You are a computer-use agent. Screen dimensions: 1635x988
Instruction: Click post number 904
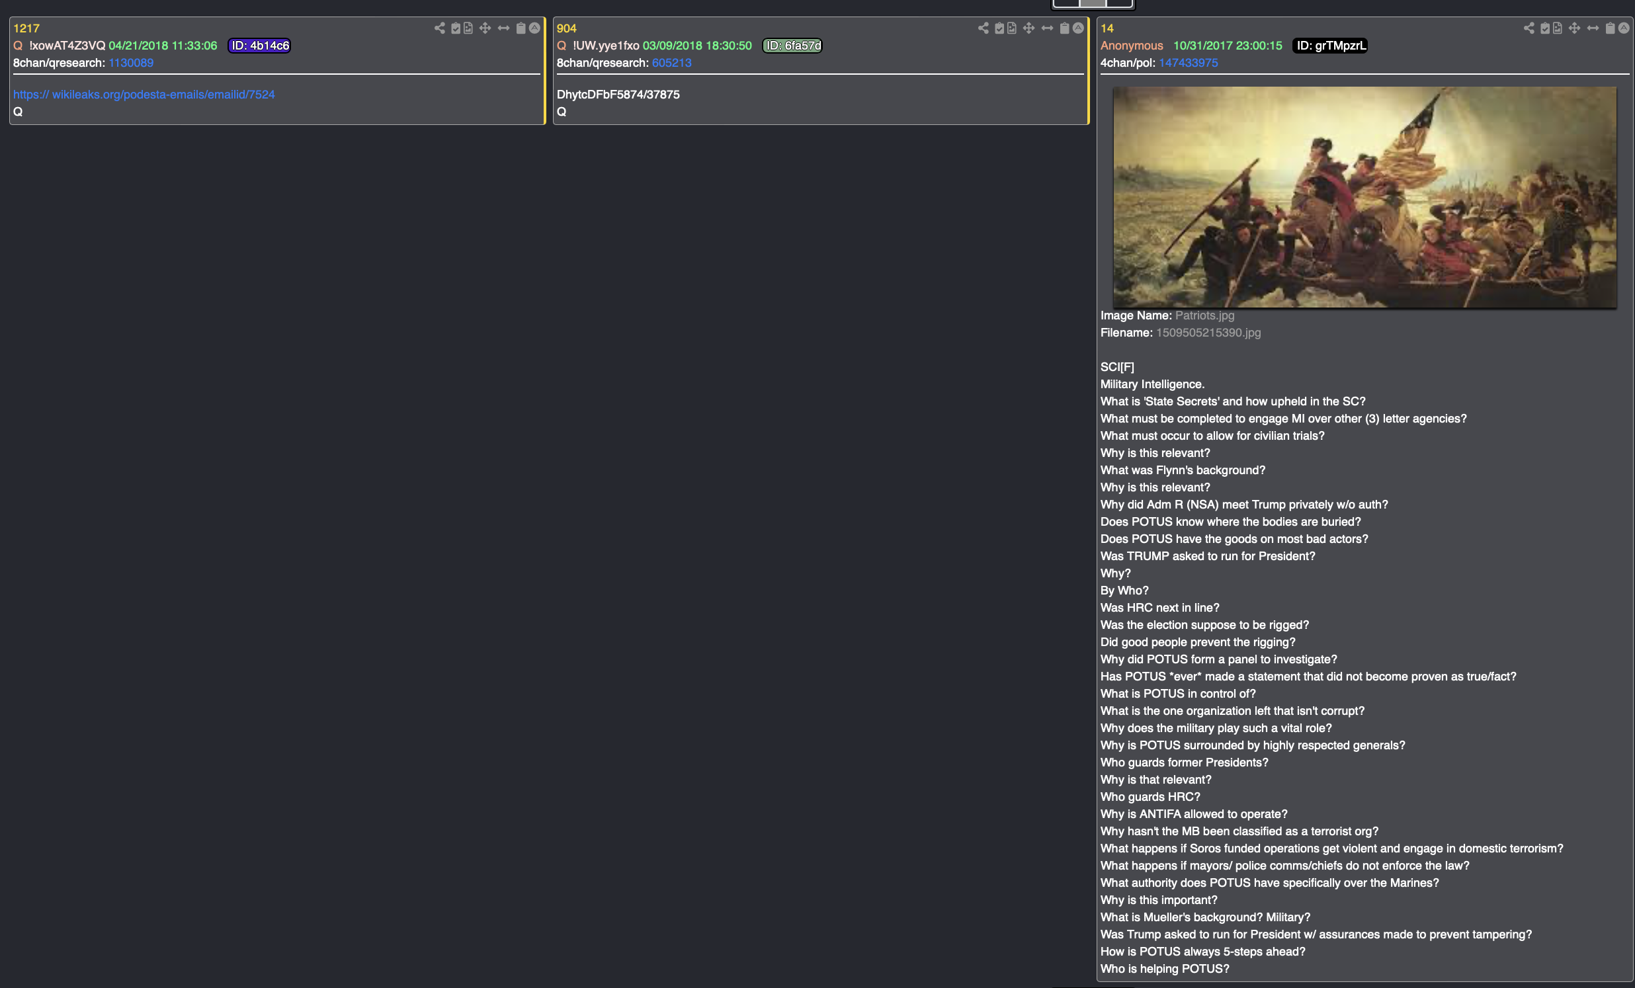pos(567,28)
